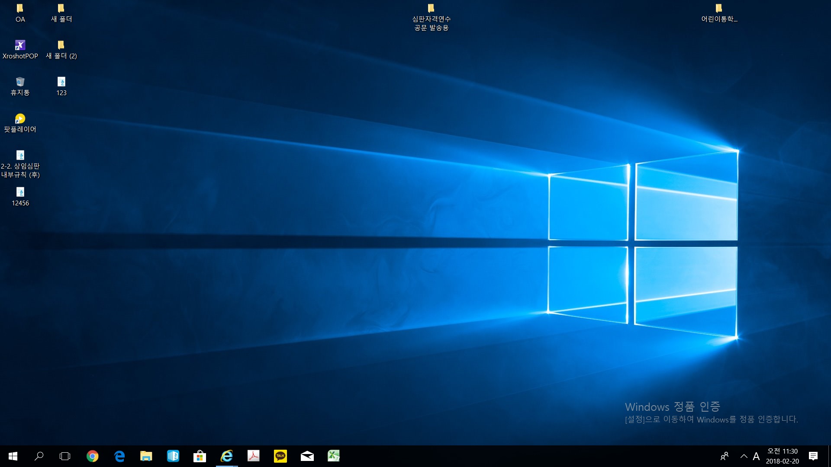Launch Google Chrome from taskbar
Viewport: 831px width, 467px height.
point(92,456)
